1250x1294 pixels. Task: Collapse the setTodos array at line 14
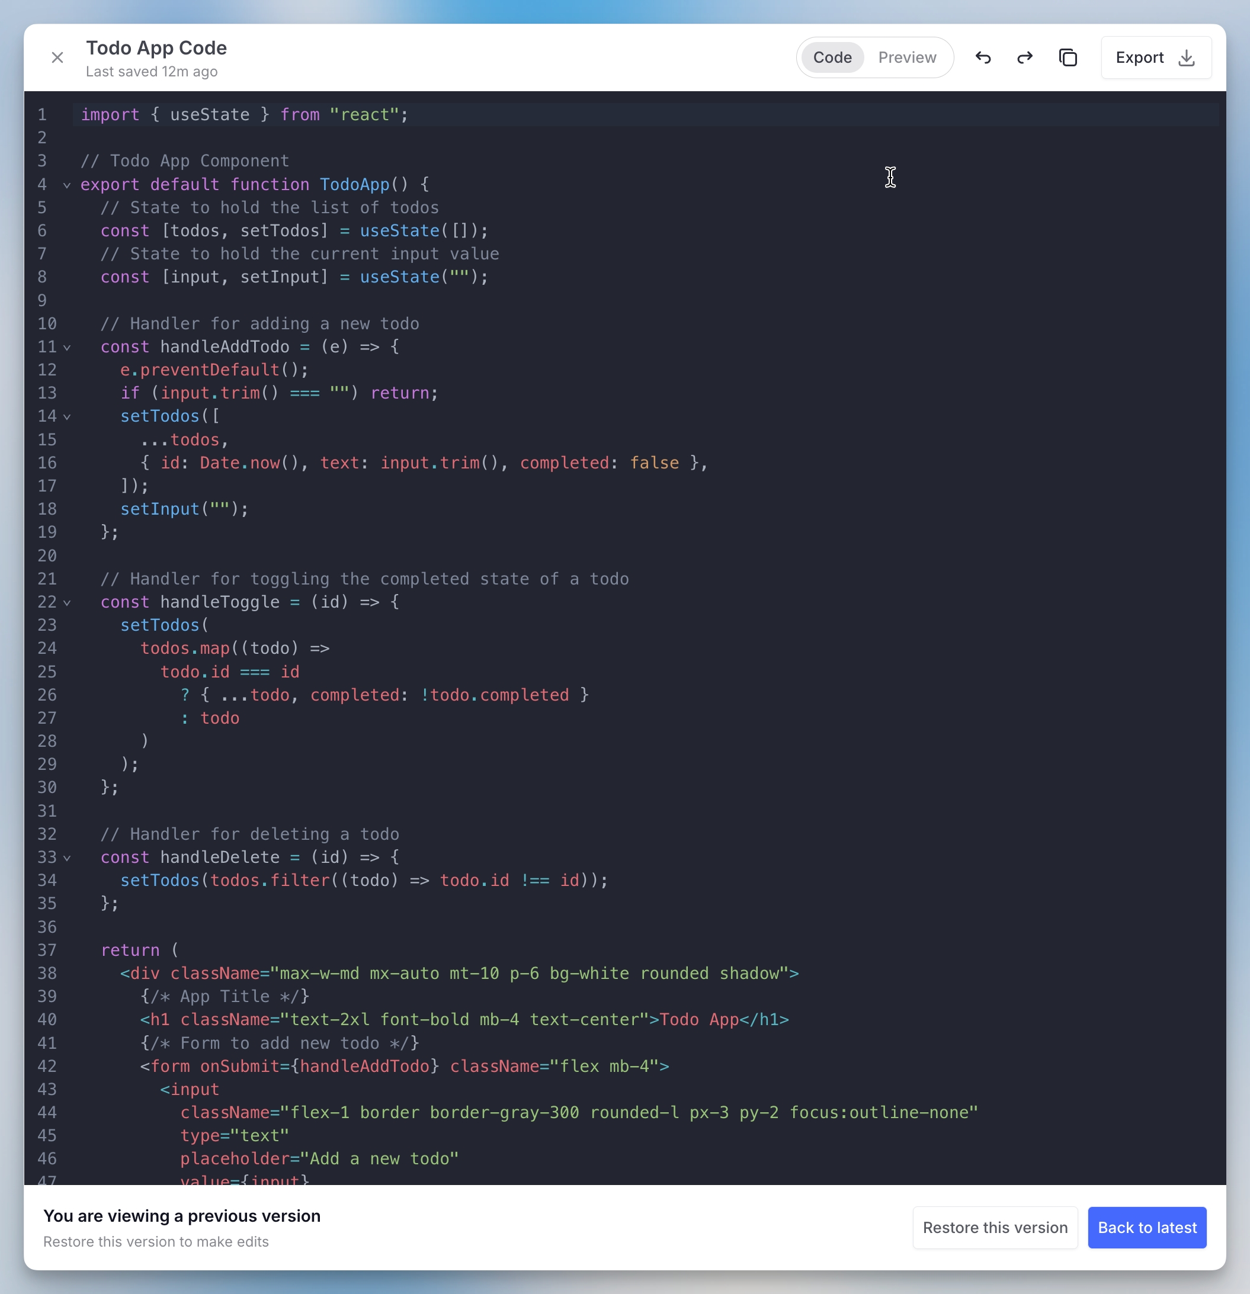(67, 418)
